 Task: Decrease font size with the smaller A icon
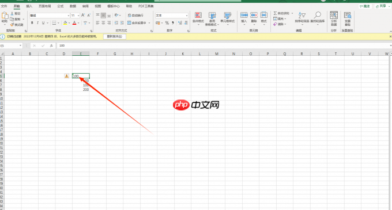[x=89, y=16]
